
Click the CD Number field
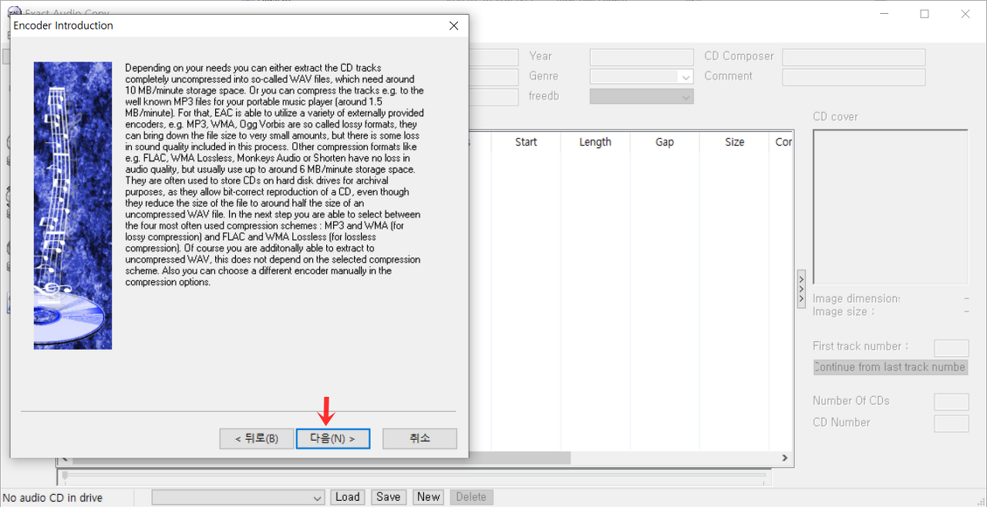click(x=952, y=423)
